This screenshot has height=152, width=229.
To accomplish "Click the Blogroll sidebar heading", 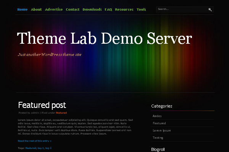I will coord(158,149).
